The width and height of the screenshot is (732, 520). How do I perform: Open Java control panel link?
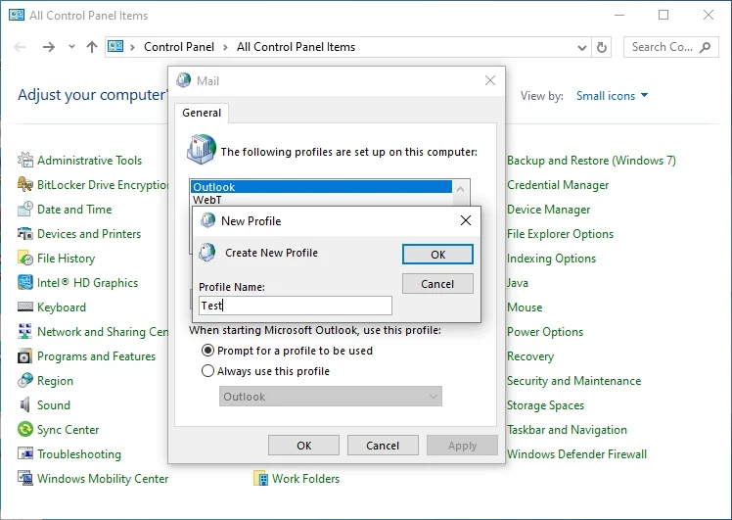[x=518, y=283]
